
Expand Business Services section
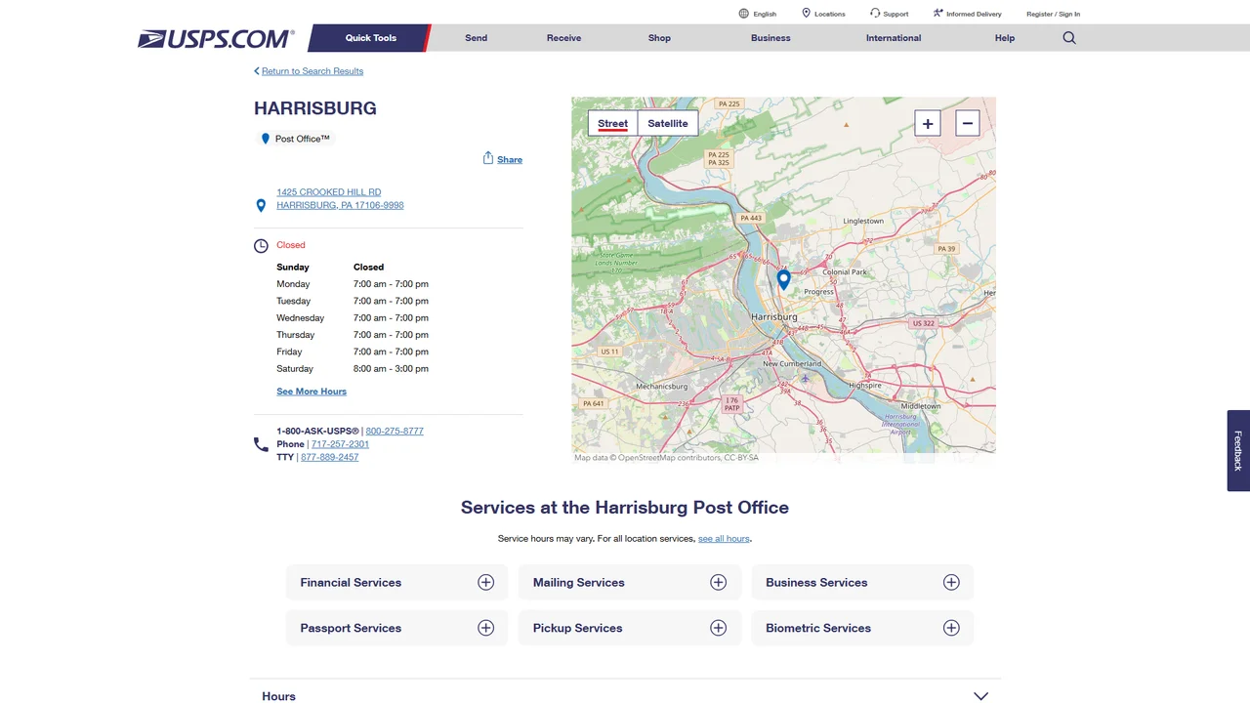pyautogui.click(x=862, y=582)
